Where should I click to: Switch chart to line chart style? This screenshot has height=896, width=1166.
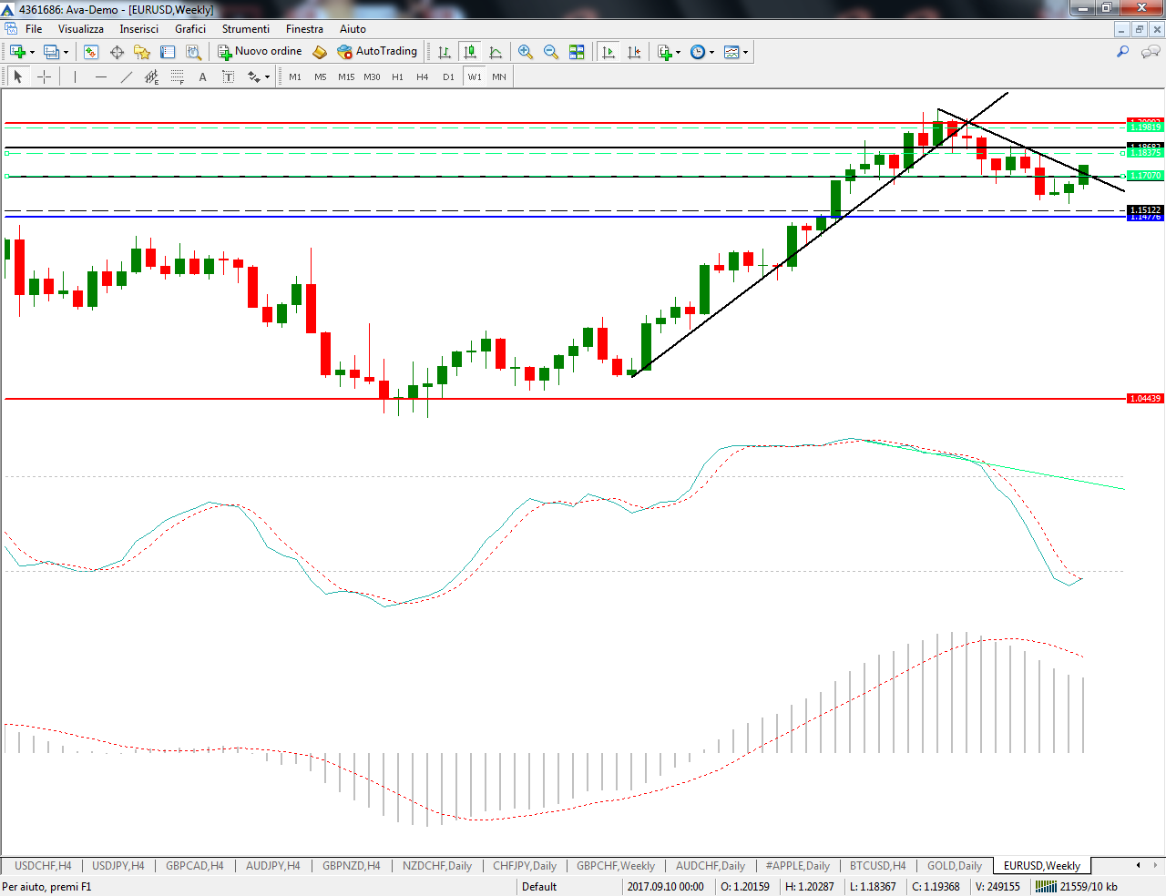tap(496, 52)
